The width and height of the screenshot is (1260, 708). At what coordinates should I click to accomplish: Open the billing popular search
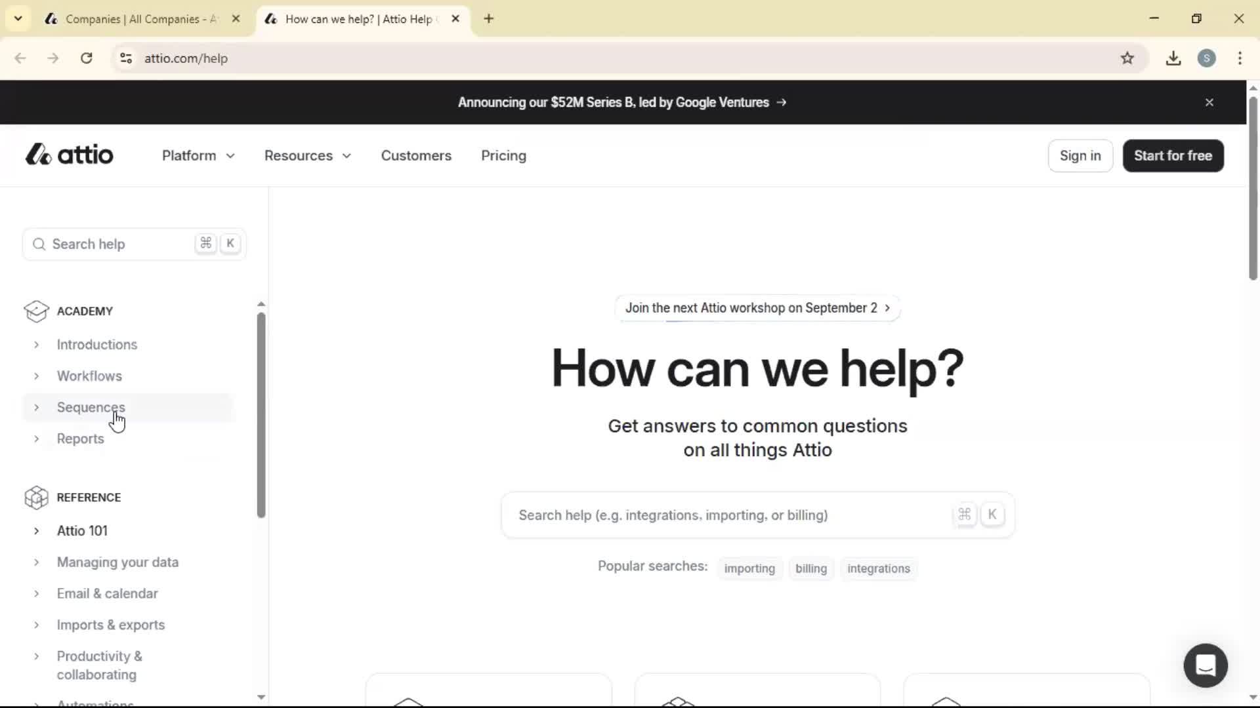tap(810, 568)
